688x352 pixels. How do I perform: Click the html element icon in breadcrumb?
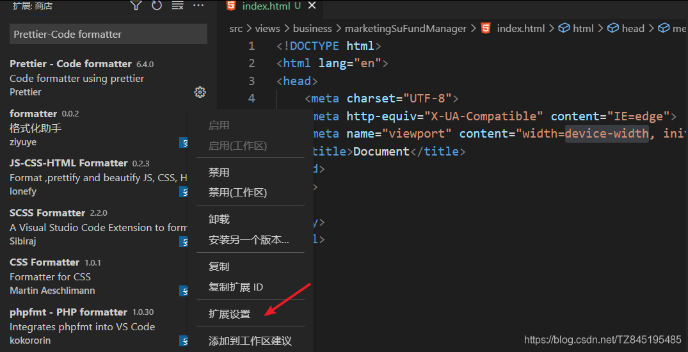click(x=564, y=28)
